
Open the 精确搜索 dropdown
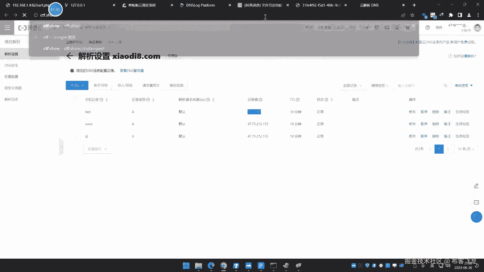(379, 86)
